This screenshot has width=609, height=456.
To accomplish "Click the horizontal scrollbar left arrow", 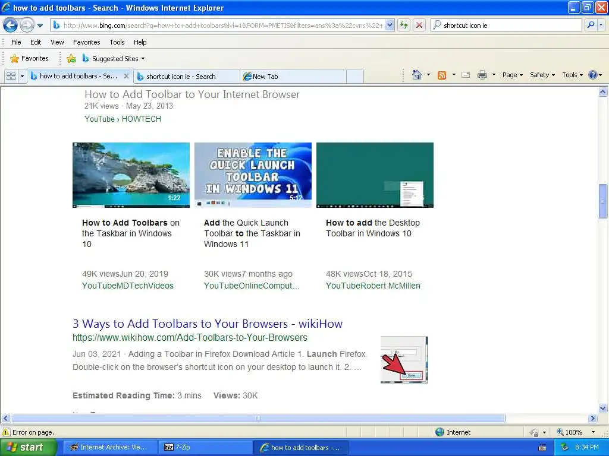I will 5,419.
